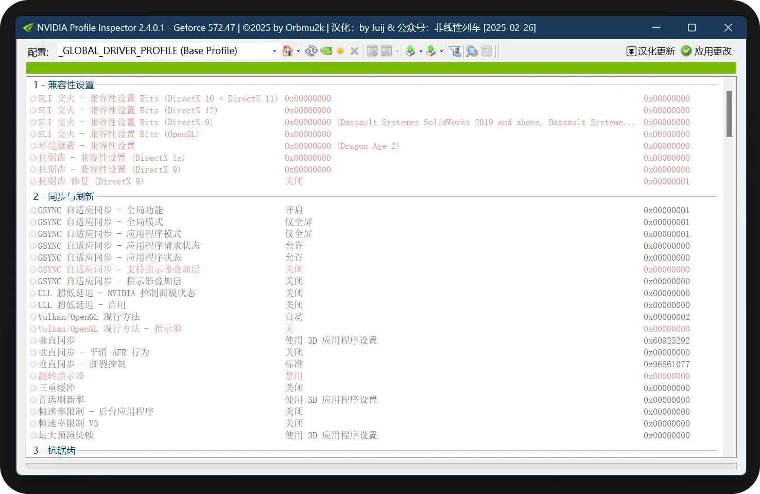Click the orange sun create-profile icon
Screen dimensions: 760x494
340,51
